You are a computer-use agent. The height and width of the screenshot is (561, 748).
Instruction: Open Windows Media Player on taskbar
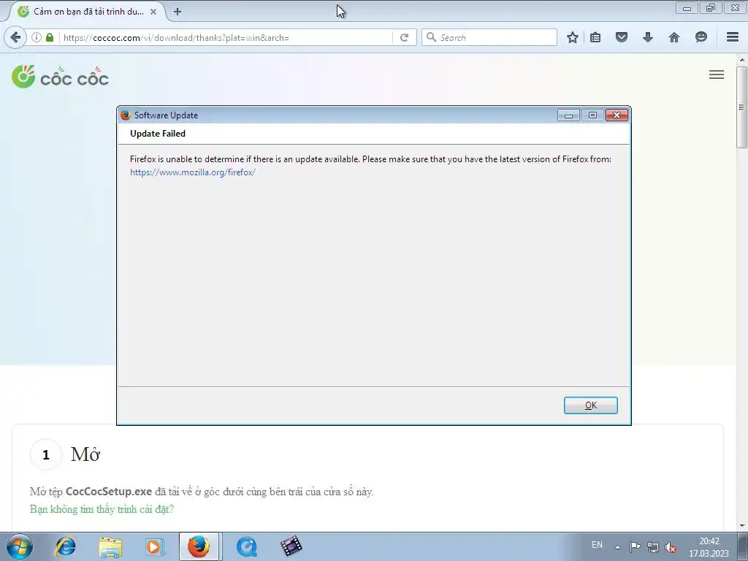(155, 546)
